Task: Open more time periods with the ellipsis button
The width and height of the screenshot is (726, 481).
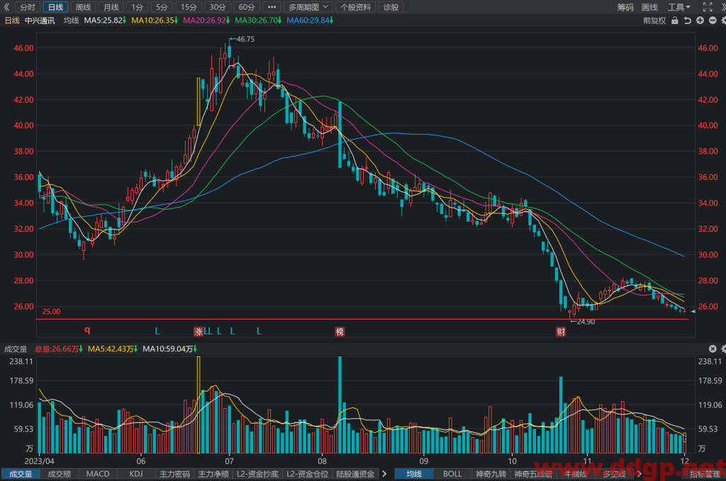Action: click(x=272, y=7)
